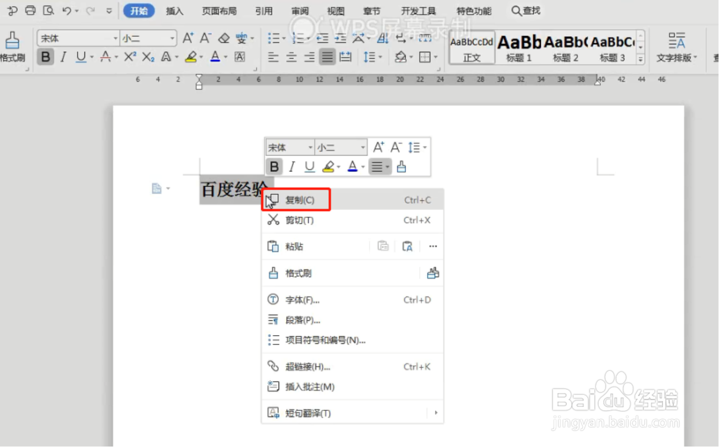Choose 字体(F)... in the context menu
This screenshot has width=719, height=447.
click(352, 300)
